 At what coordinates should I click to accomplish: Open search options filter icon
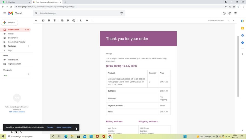(122, 13)
